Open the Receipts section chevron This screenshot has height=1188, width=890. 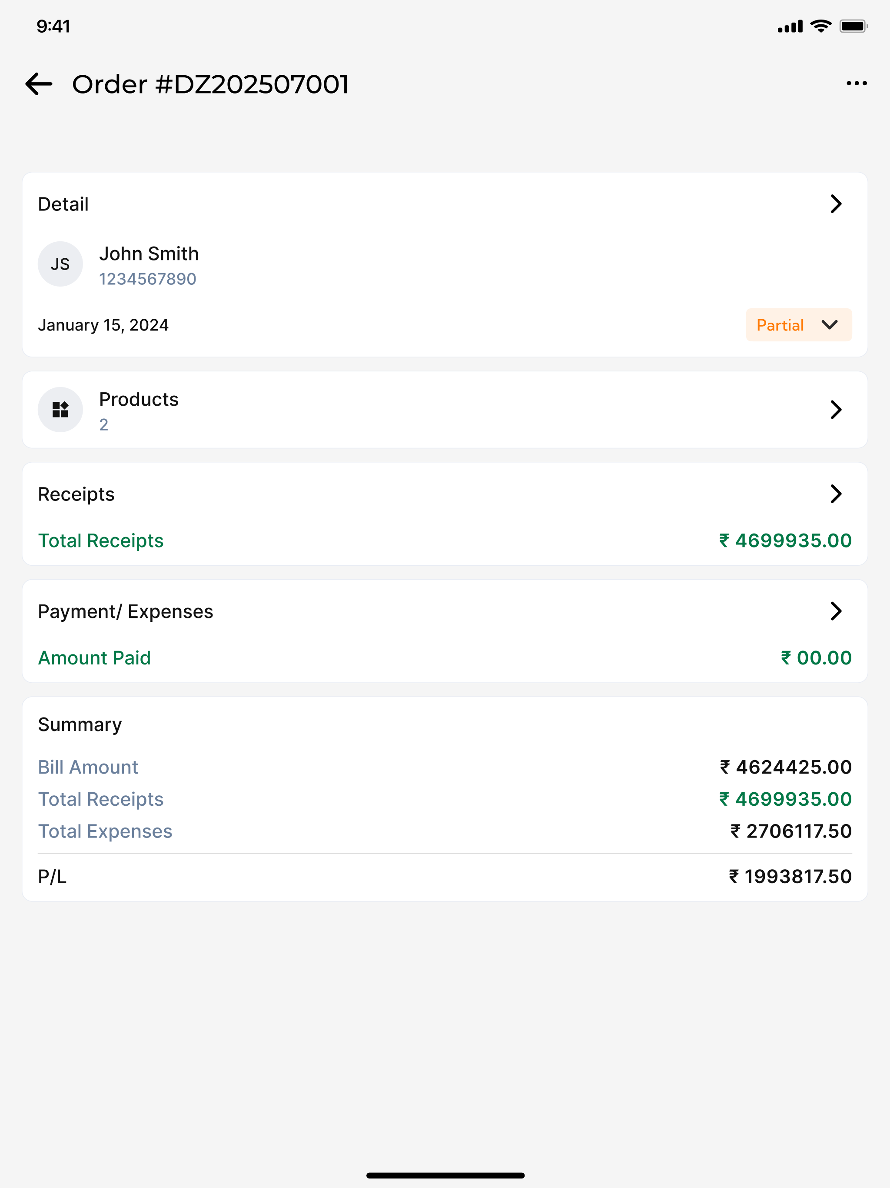(x=836, y=494)
